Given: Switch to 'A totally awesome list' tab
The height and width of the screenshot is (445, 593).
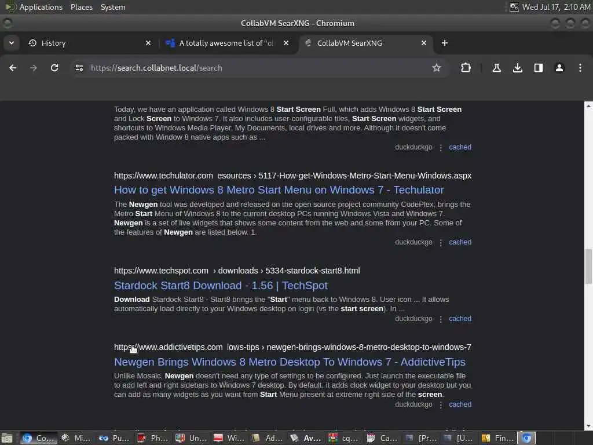Looking at the screenshot, I should [x=227, y=43].
